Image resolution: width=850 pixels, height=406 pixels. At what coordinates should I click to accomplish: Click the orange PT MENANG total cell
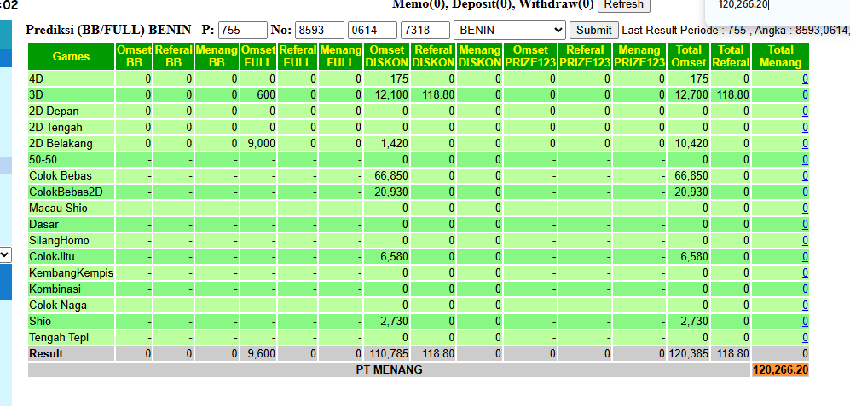781,370
